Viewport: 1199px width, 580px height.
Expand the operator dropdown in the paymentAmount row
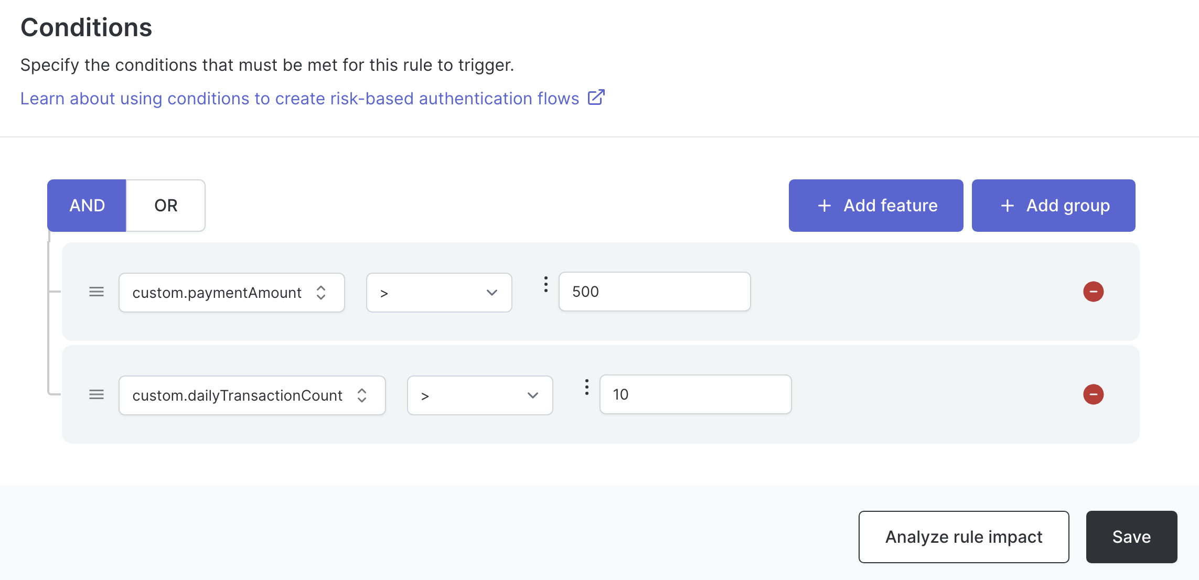[x=439, y=293]
